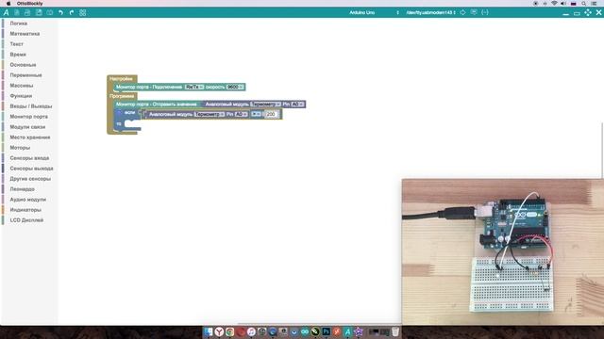Open Chrome from the dock

230,332
